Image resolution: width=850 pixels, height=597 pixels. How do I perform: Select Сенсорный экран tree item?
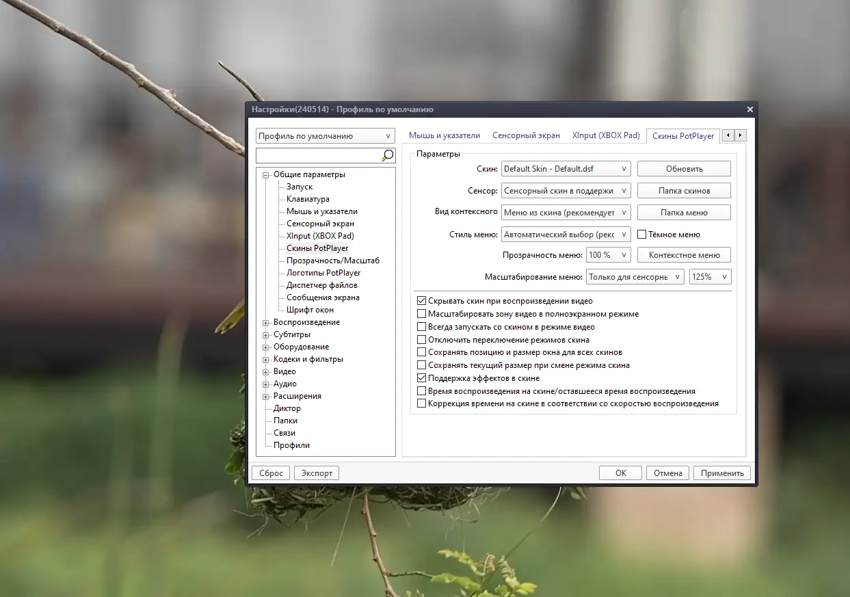pos(320,224)
